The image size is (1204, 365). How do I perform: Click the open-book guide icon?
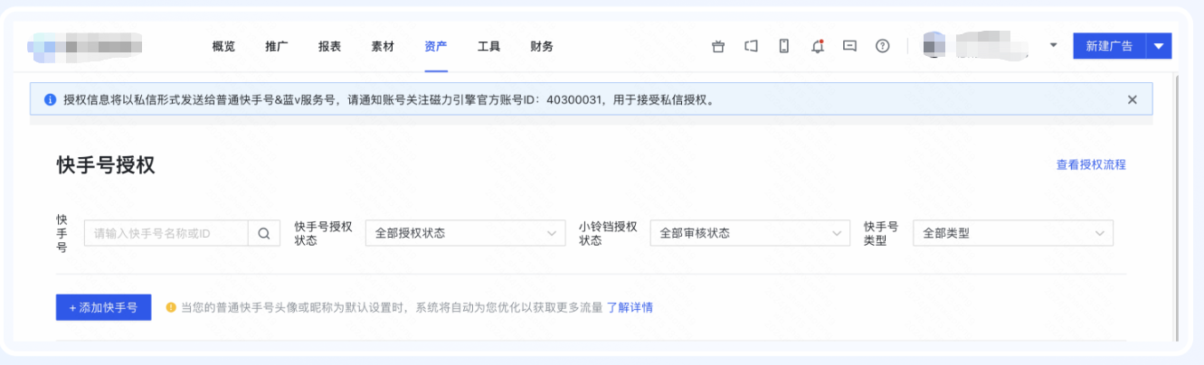coord(751,46)
